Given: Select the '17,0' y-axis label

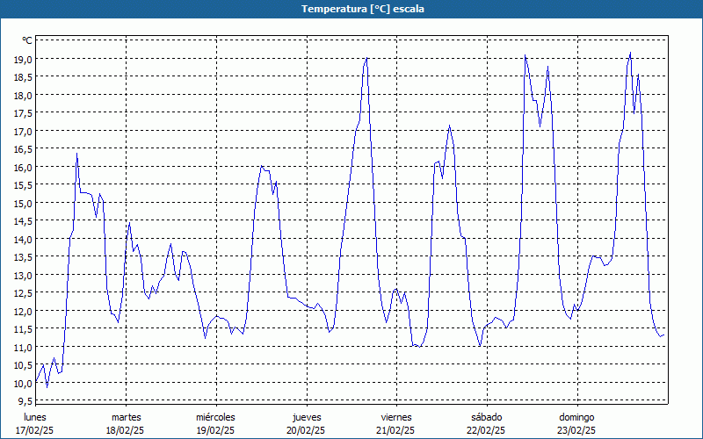Looking at the screenshot, I should [x=24, y=131].
